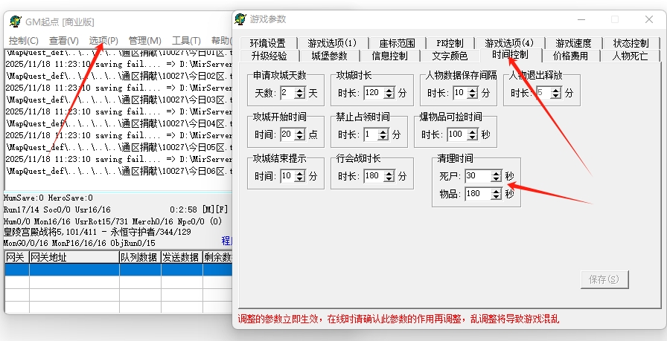The image size is (667, 341).
Task: Click the 禁止占领时间 spinner arrows
Action: click(x=383, y=134)
